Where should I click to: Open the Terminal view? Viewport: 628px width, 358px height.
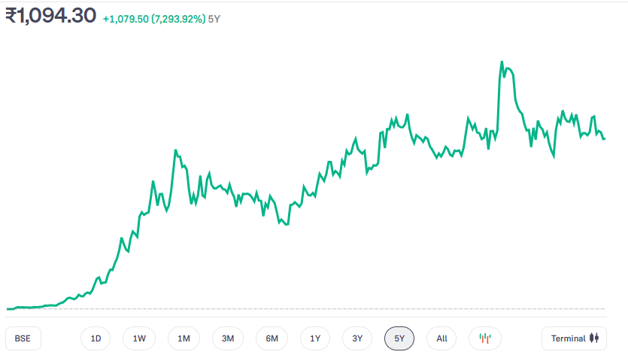tap(574, 338)
